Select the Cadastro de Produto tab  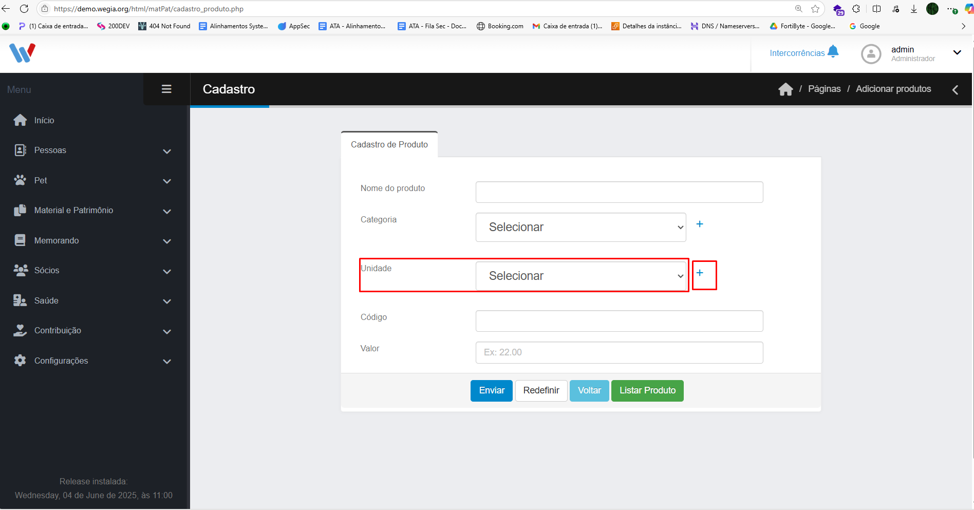click(x=389, y=144)
